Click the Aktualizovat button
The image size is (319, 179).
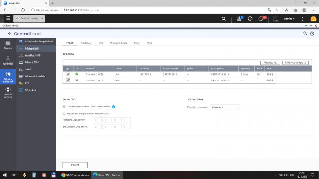[270, 63]
